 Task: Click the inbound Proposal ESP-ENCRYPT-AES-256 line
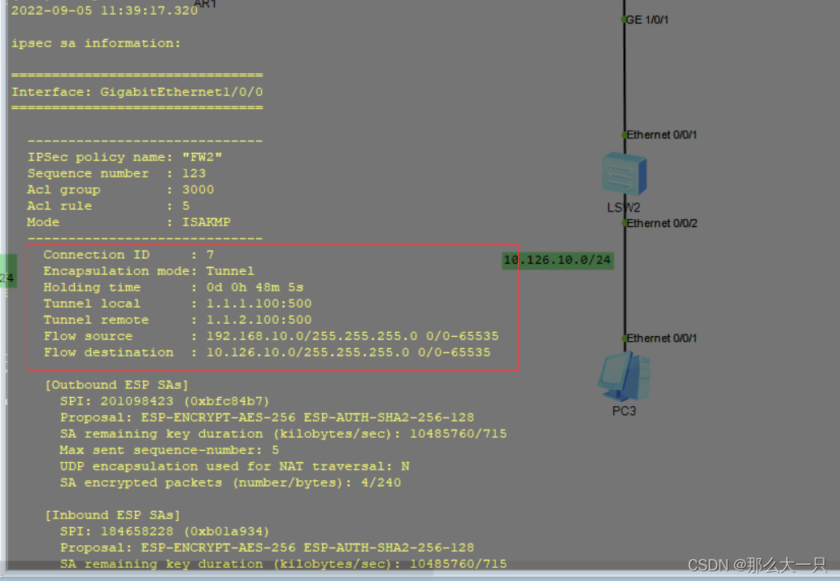coord(267,548)
